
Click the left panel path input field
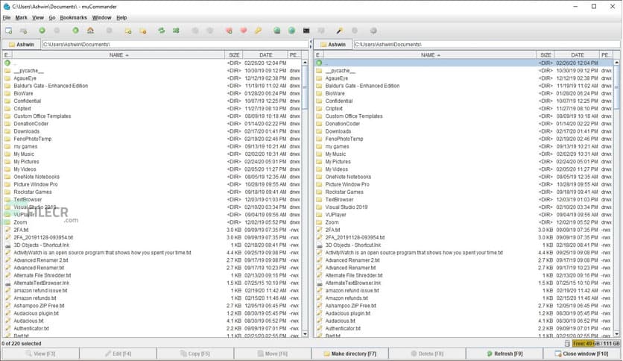coord(175,45)
